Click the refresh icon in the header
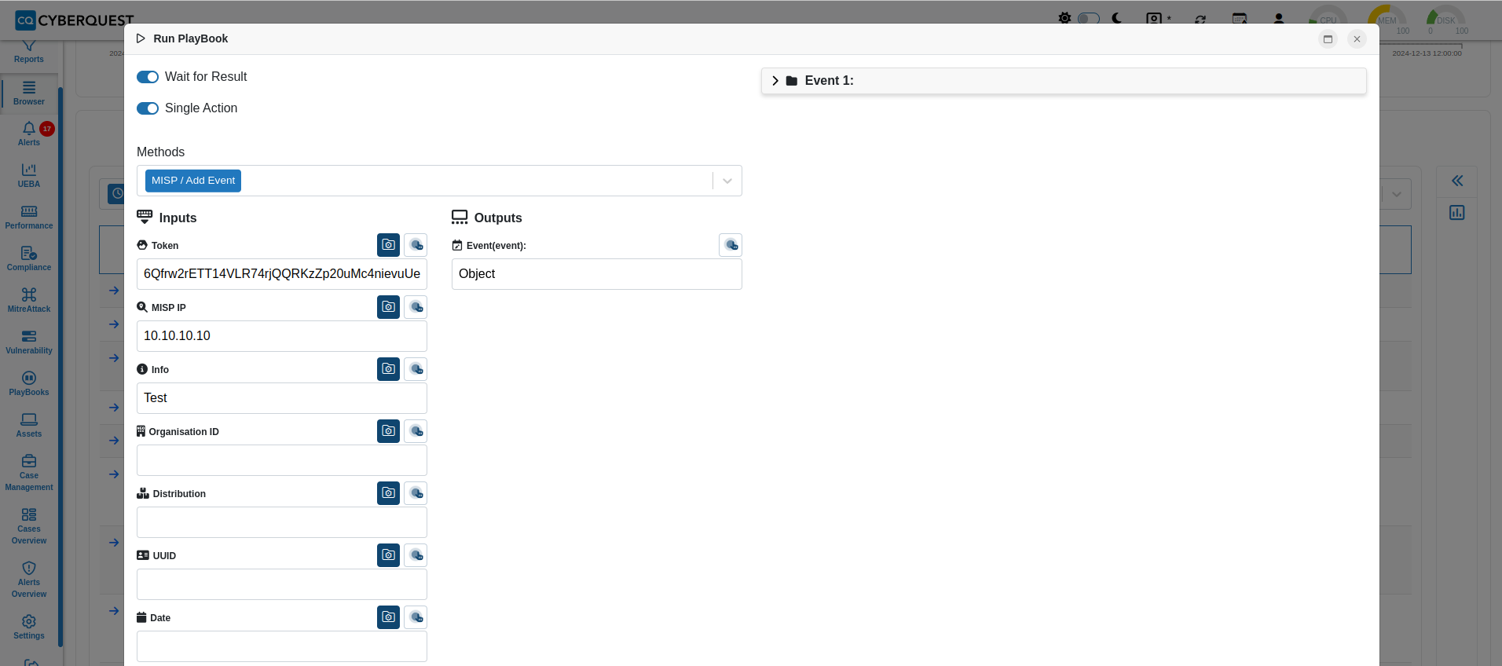The width and height of the screenshot is (1502, 666). 1200,19
